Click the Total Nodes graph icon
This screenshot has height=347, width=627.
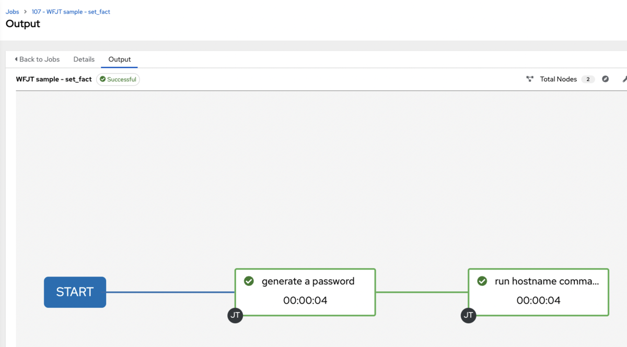pyautogui.click(x=530, y=79)
